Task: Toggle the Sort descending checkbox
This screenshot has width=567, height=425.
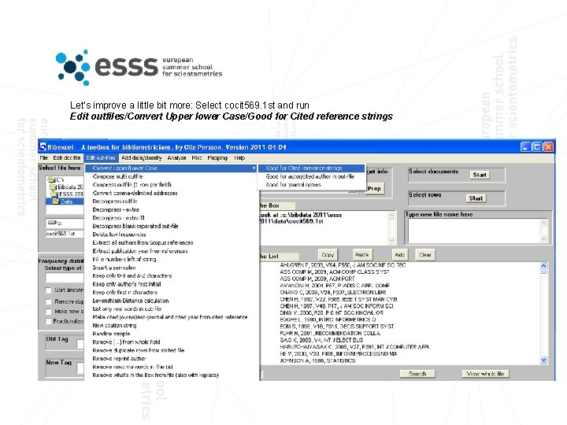Action: [49, 290]
